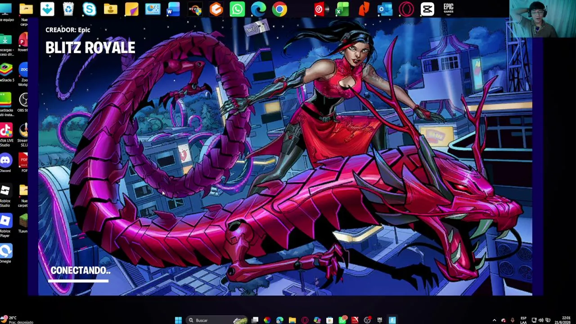Open the TikTok LIVE Studio desktop shortcut
The height and width of the screenshot is (324, 576).
[x=5, y=134]
